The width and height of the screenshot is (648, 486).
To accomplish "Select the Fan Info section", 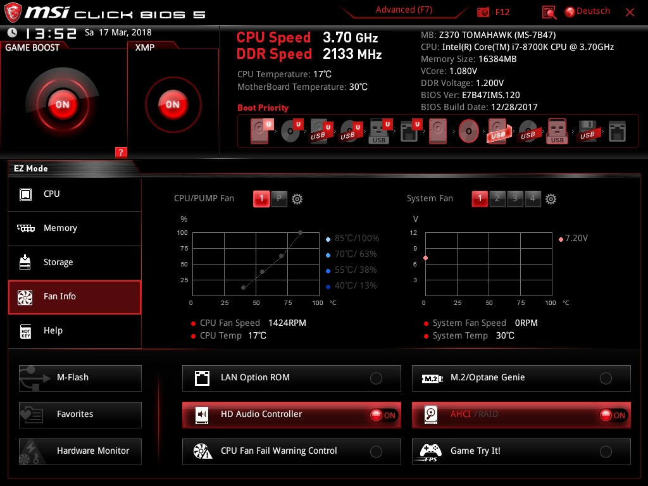I will [75, 297].
